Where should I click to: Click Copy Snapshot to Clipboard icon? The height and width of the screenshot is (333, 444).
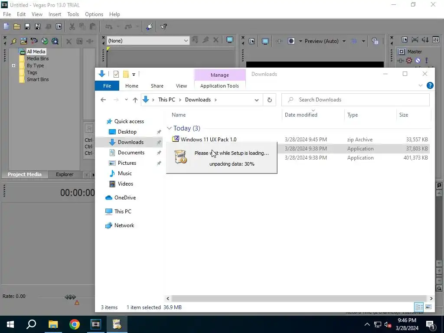pyautogui.click(x=375, y=41)
